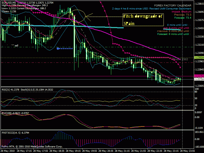Click 1.22605 on the price axis
This screenshot has height=153, width=204.
tap(199, 86)
